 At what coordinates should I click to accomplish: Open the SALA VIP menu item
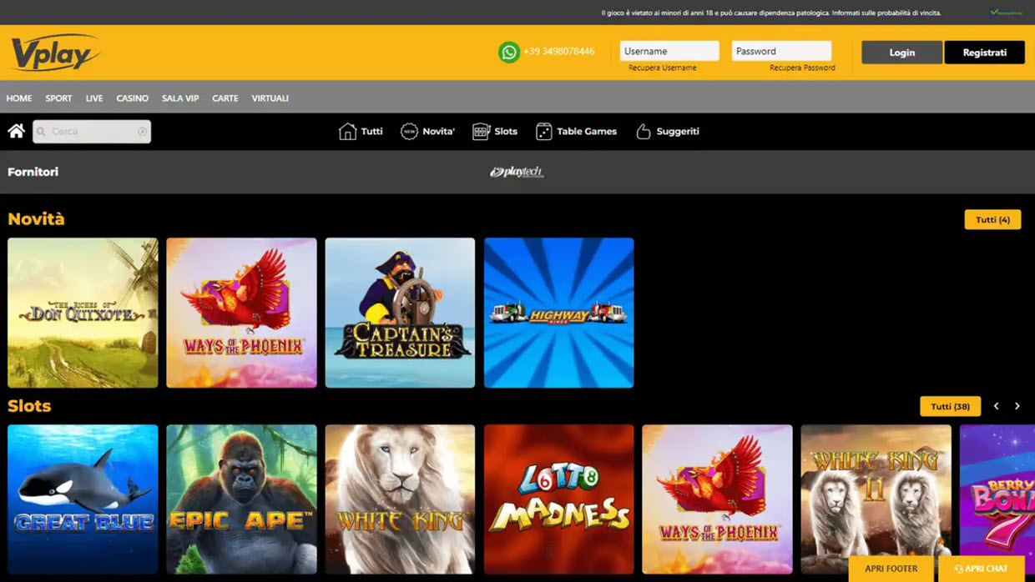tap(180, 98)
